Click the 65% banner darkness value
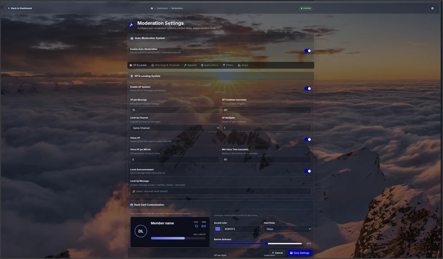This screenshot has width=443, height=259. [309, 243]
